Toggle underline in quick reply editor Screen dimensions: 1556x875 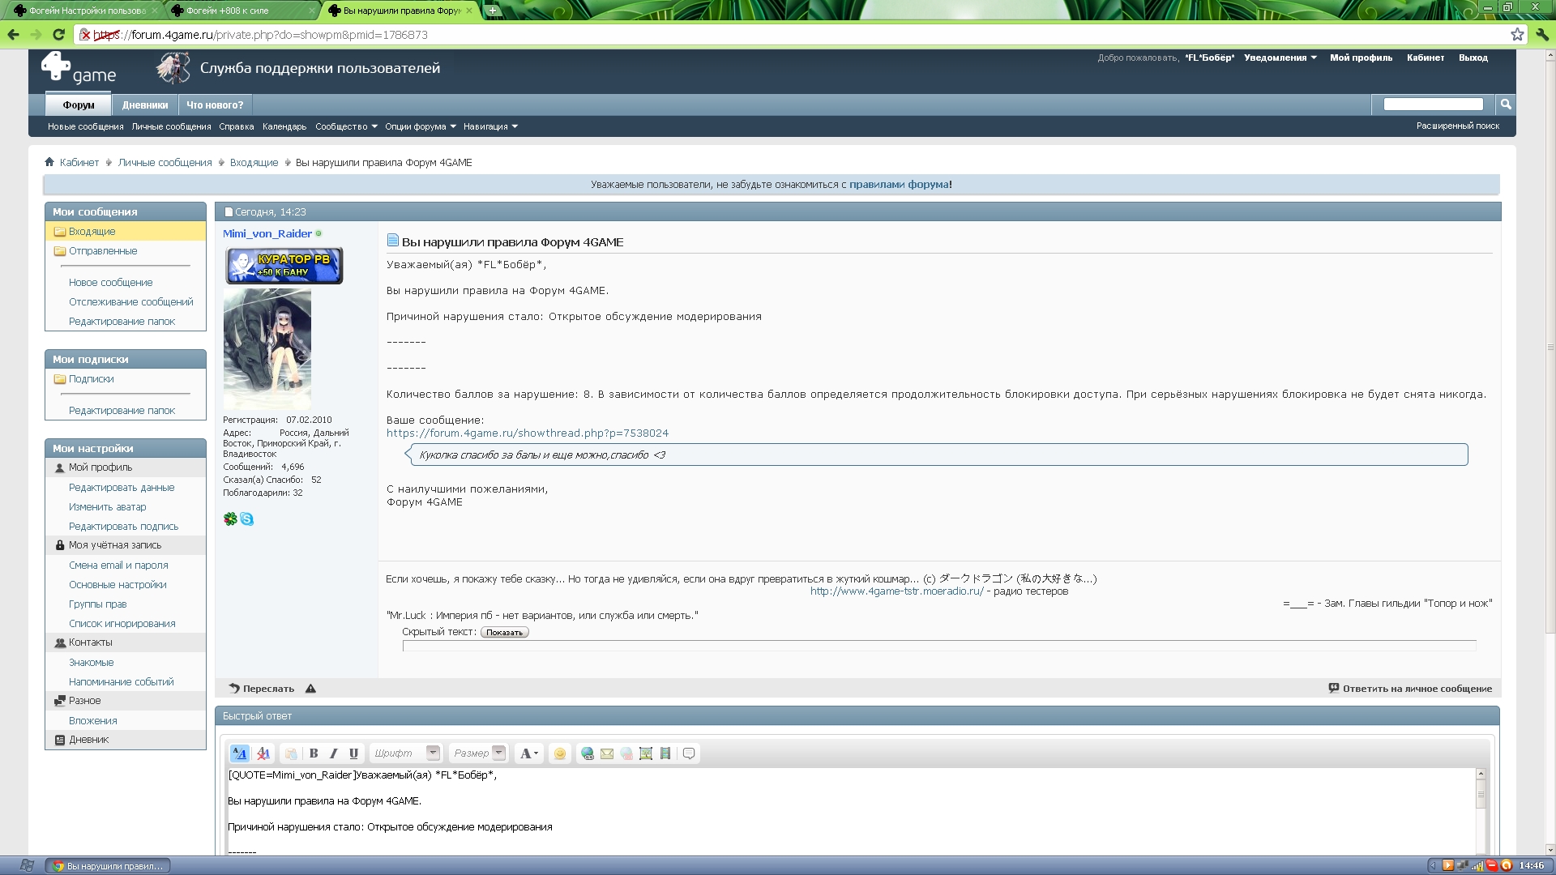coord(353,753)
